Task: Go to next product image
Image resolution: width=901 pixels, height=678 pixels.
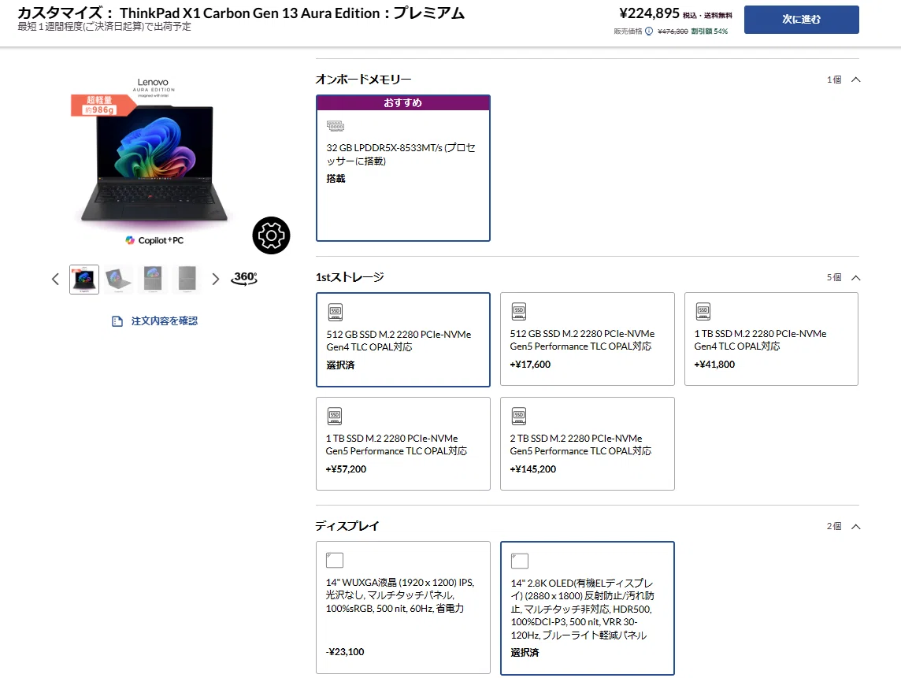Action: [216, 280]
